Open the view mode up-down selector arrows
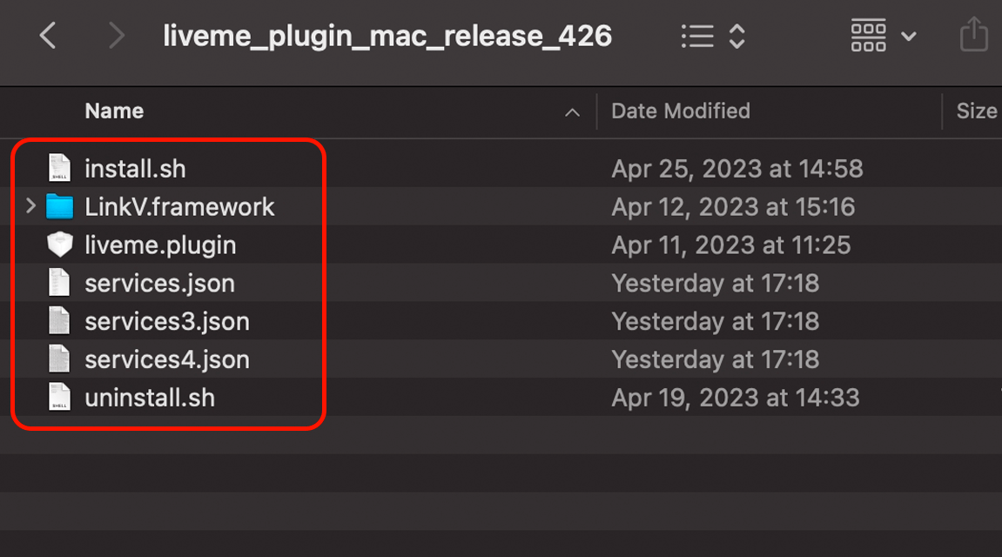1002x557 pixels. [x=736, y=37]
